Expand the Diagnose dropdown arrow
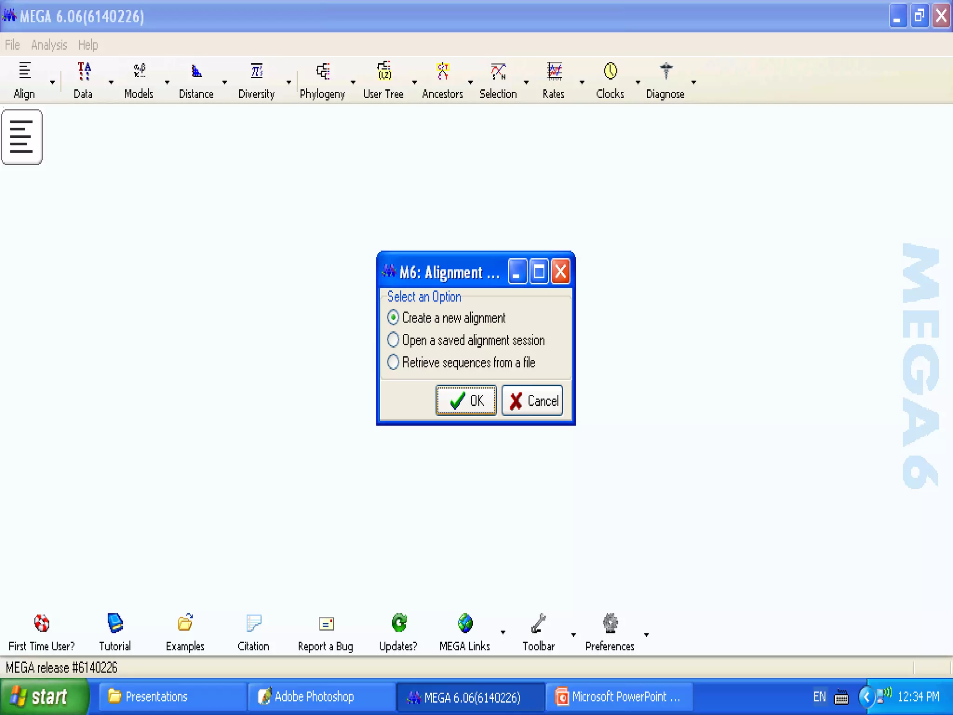 click(694, 82)
